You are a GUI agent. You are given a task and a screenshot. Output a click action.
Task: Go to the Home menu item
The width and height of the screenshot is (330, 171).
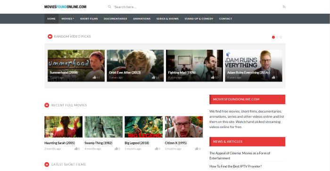51,19
